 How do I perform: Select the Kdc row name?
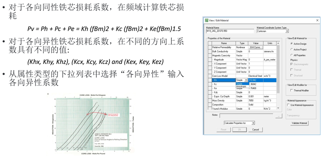(224, 92)
